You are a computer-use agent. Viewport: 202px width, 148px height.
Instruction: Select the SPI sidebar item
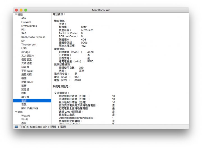23,41
